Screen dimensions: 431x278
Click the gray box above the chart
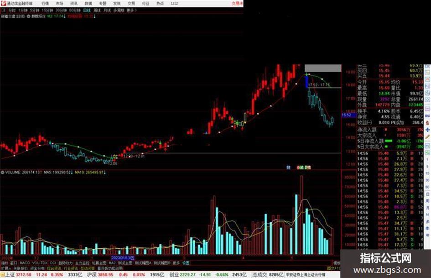click(323, 68)
